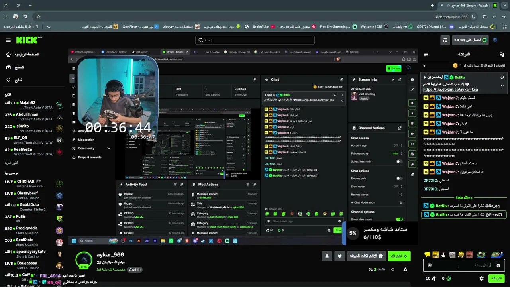Viewport: 510px width, 287px height.
Task: Report the stream with the warning icon
Action: [405, 269]
